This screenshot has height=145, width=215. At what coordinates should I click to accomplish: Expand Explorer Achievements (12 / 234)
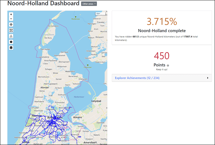[x=162, y=78]
